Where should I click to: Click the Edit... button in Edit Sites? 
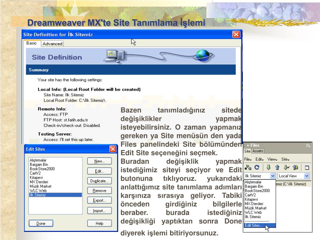pyautogui.click(x=99, y=171)
